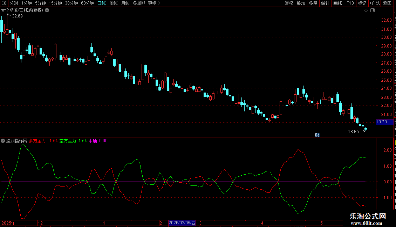Image resolution: width=396 pixels, height=227 pixels.
Task: Click the 多方主力 indicator value label
Action: click(43, 141)
